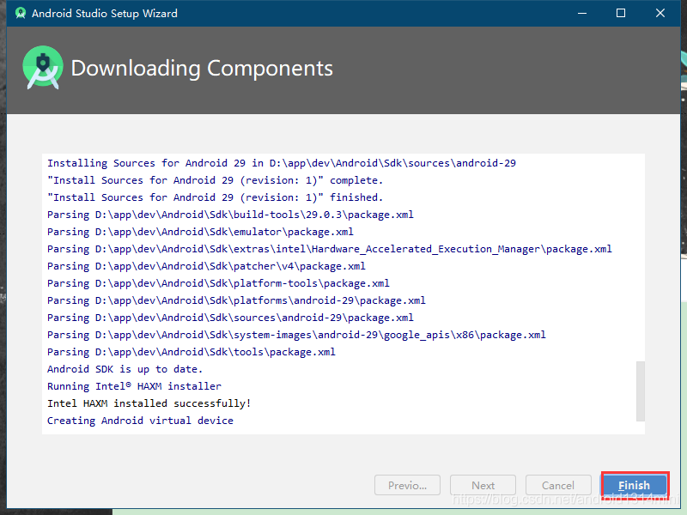Image resolution: width=687 pixels, height=515 pixels.
Task: Click log line parsing platform-tools\package.xml
Action: (218, 283)
